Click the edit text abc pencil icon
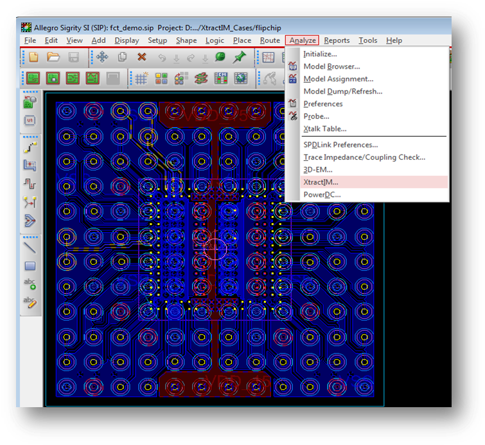 pyautogui.click(x=30, y=302)
